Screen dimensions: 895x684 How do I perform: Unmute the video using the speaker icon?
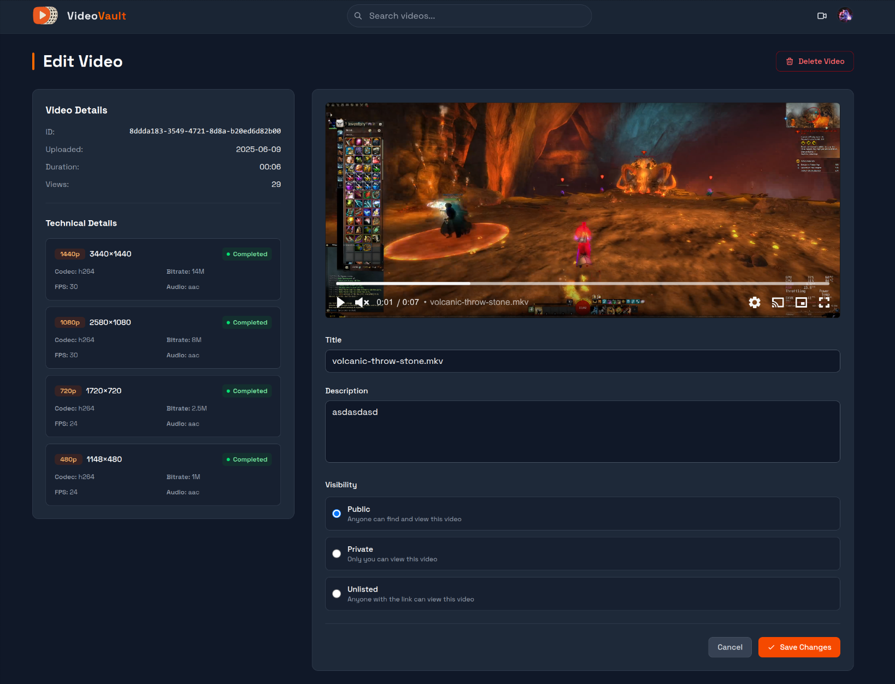point(361,302)
